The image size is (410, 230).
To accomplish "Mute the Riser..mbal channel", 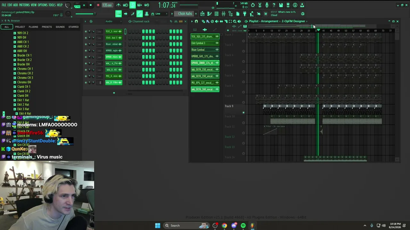I will 86,44.
